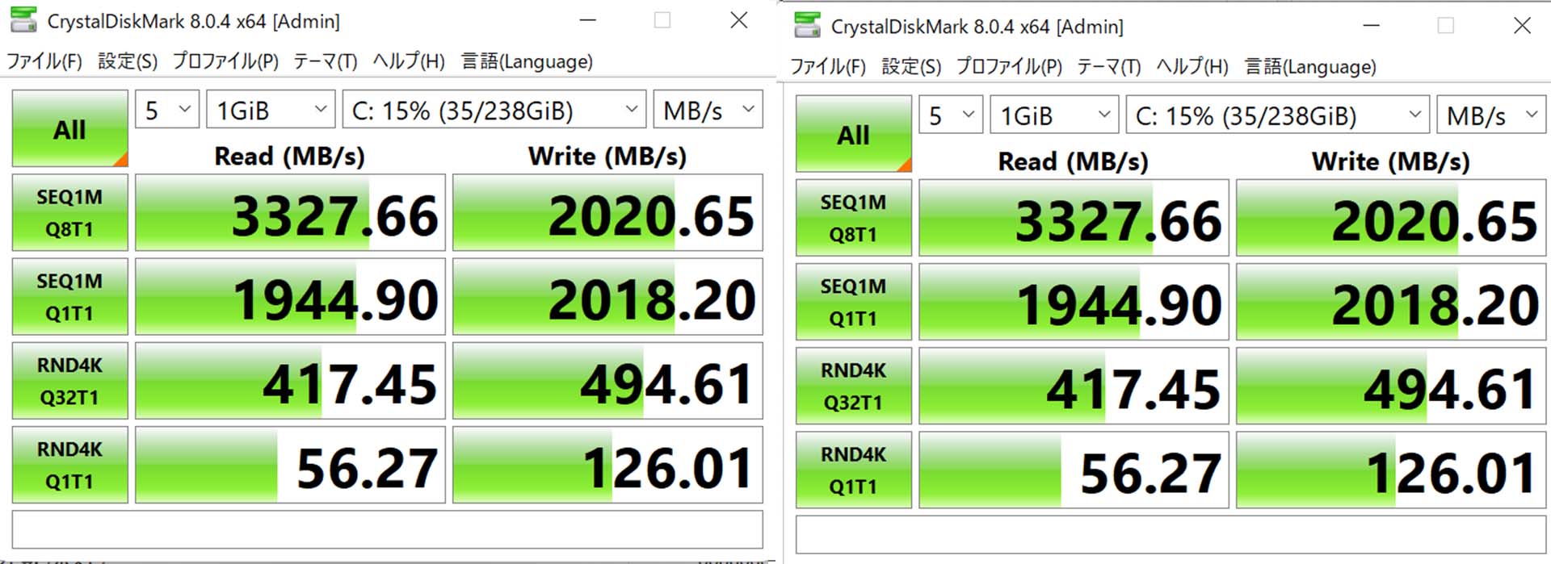Click 494.61 write result in left window
1551x564 pixels.
[607, 381]
